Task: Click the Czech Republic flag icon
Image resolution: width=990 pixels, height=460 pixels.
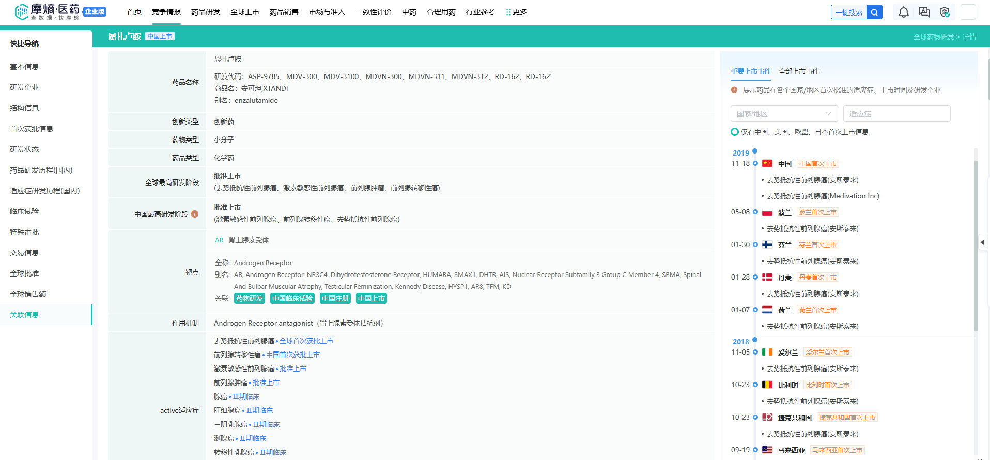Action: (x=767, y=417)
